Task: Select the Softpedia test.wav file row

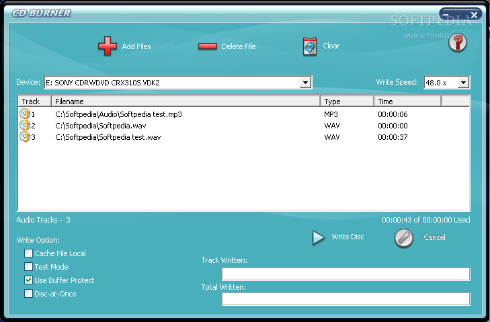Action: pyautogui.click(x=244, y=137)
